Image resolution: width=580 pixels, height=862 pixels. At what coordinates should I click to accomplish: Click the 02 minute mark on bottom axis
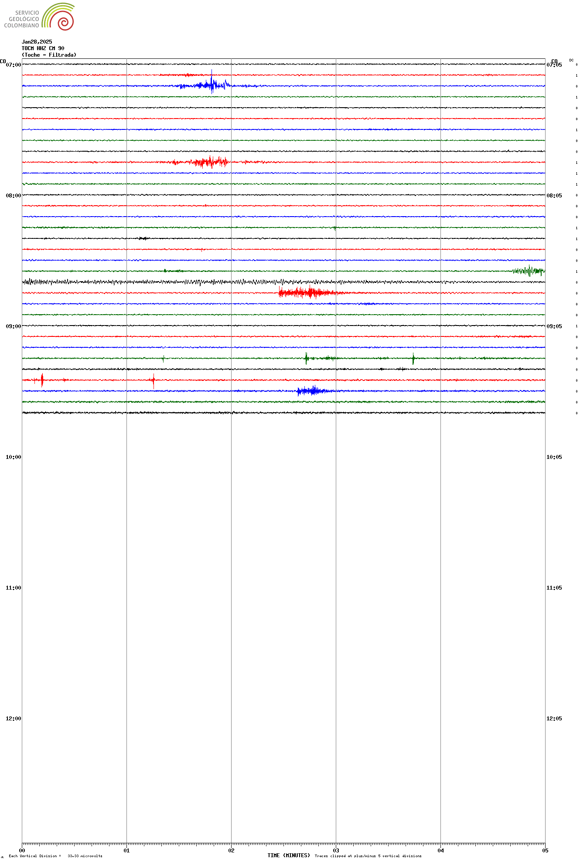click(x=231, y=850)
